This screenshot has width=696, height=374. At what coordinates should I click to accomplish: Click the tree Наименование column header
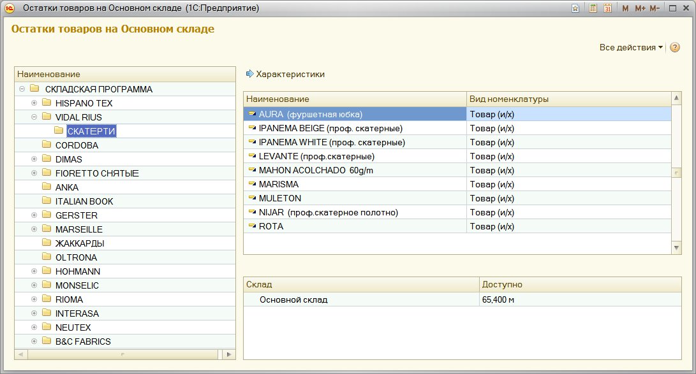point(125,74)
